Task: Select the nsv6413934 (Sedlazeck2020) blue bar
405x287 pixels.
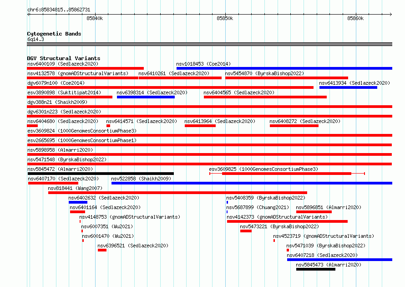Action: [x=348, y=87]
